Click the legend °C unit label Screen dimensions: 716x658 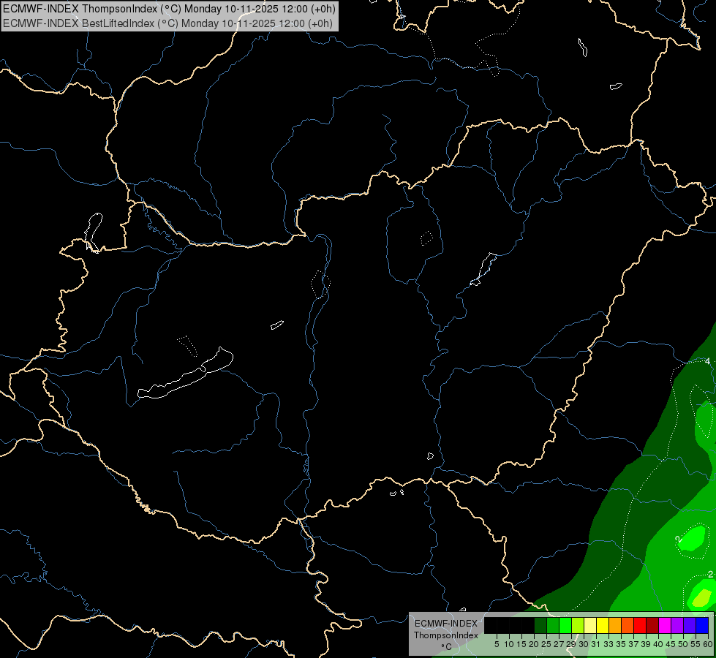pos(447,646)
